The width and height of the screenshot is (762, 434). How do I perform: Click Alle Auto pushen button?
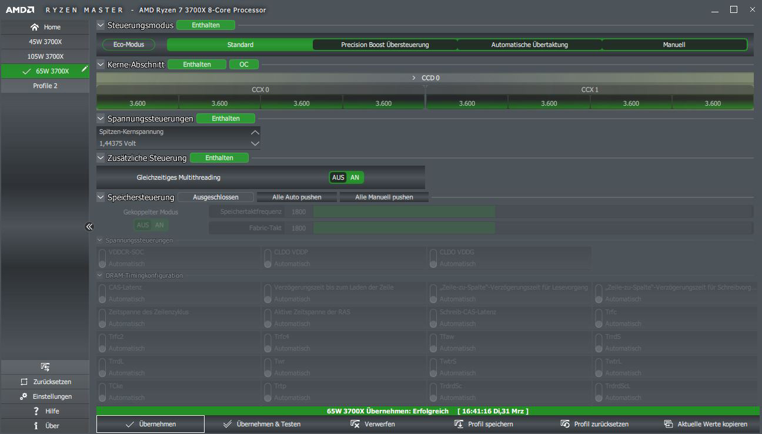(x=297, y=197)
